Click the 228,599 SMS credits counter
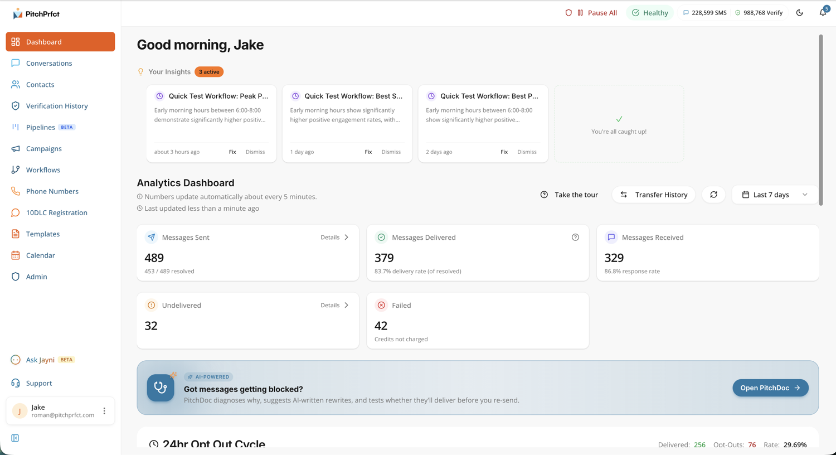Viewport: 836px width, 455px height. [x=704, y=13]
